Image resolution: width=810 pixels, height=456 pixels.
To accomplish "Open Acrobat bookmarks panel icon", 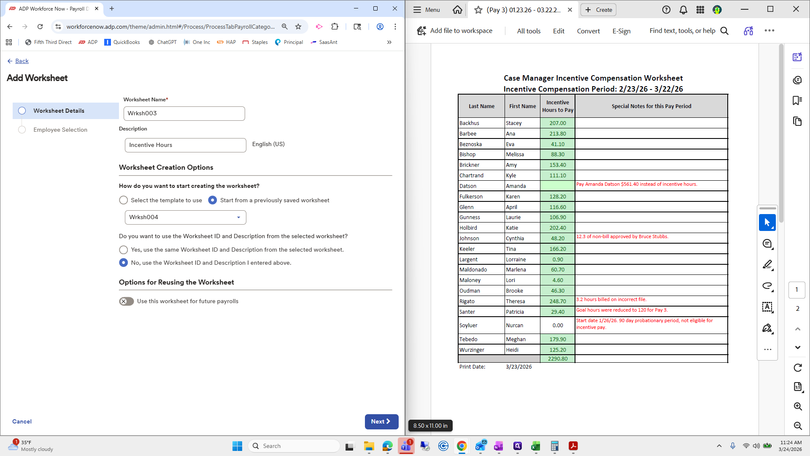I will point(797,100).
